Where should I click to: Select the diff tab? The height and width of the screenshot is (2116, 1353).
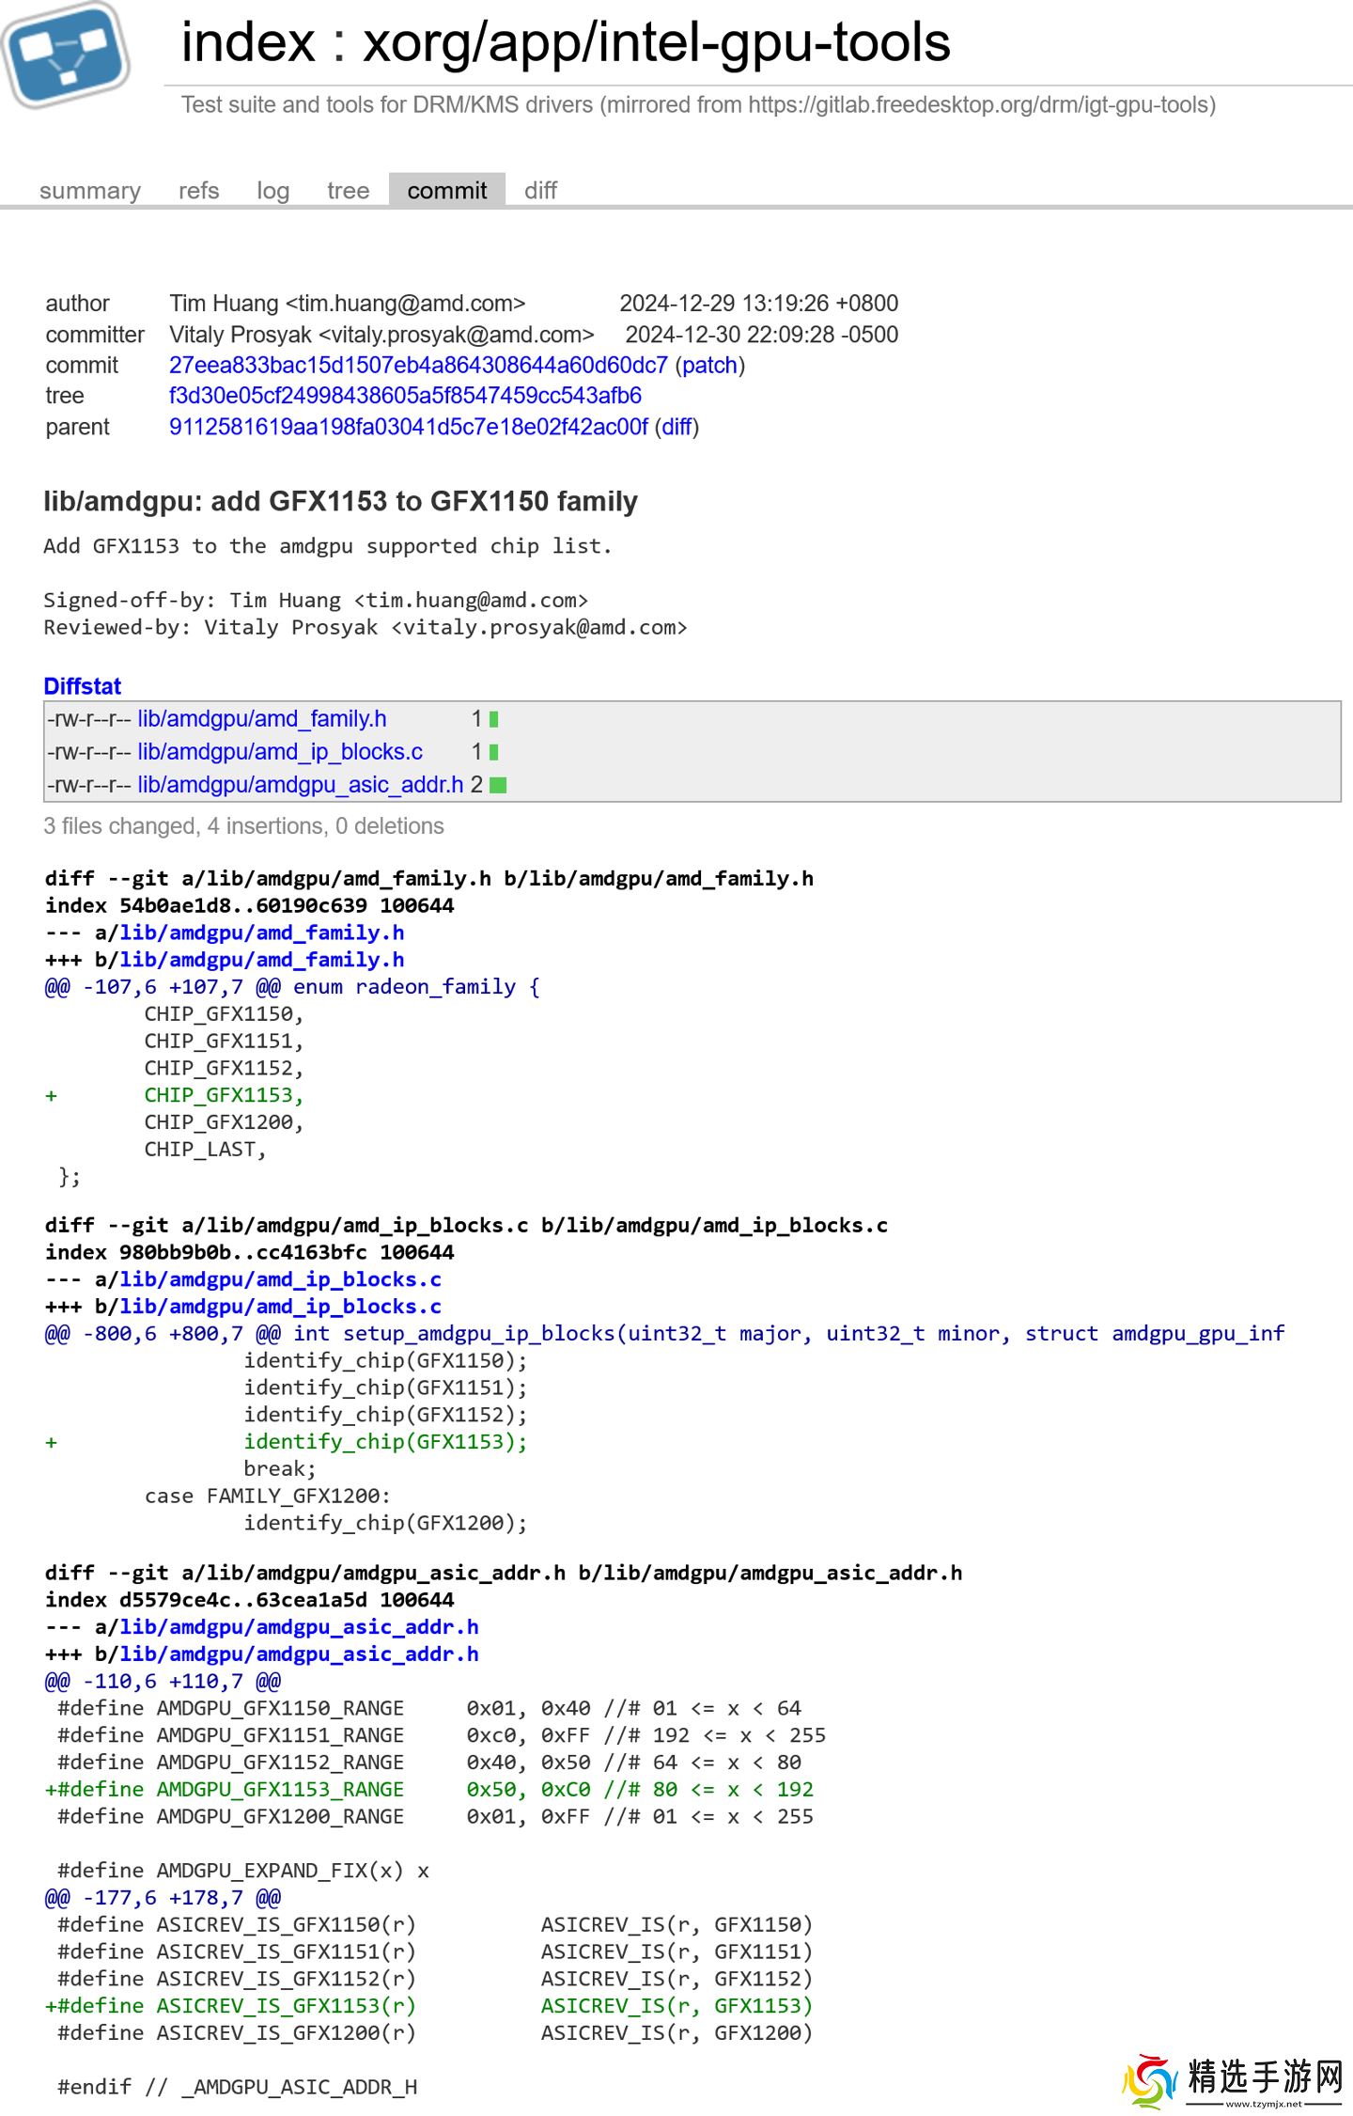click(540, 191)
